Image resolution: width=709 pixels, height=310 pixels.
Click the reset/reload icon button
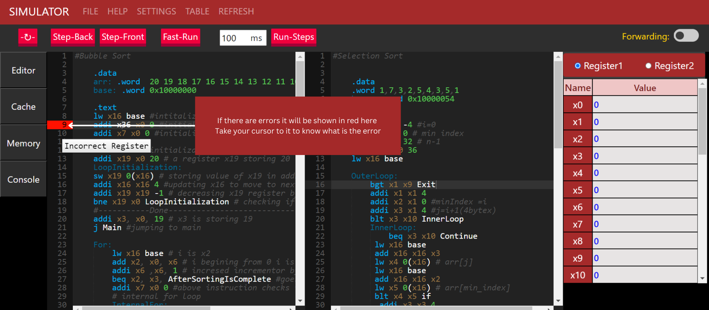pos(28,37)
